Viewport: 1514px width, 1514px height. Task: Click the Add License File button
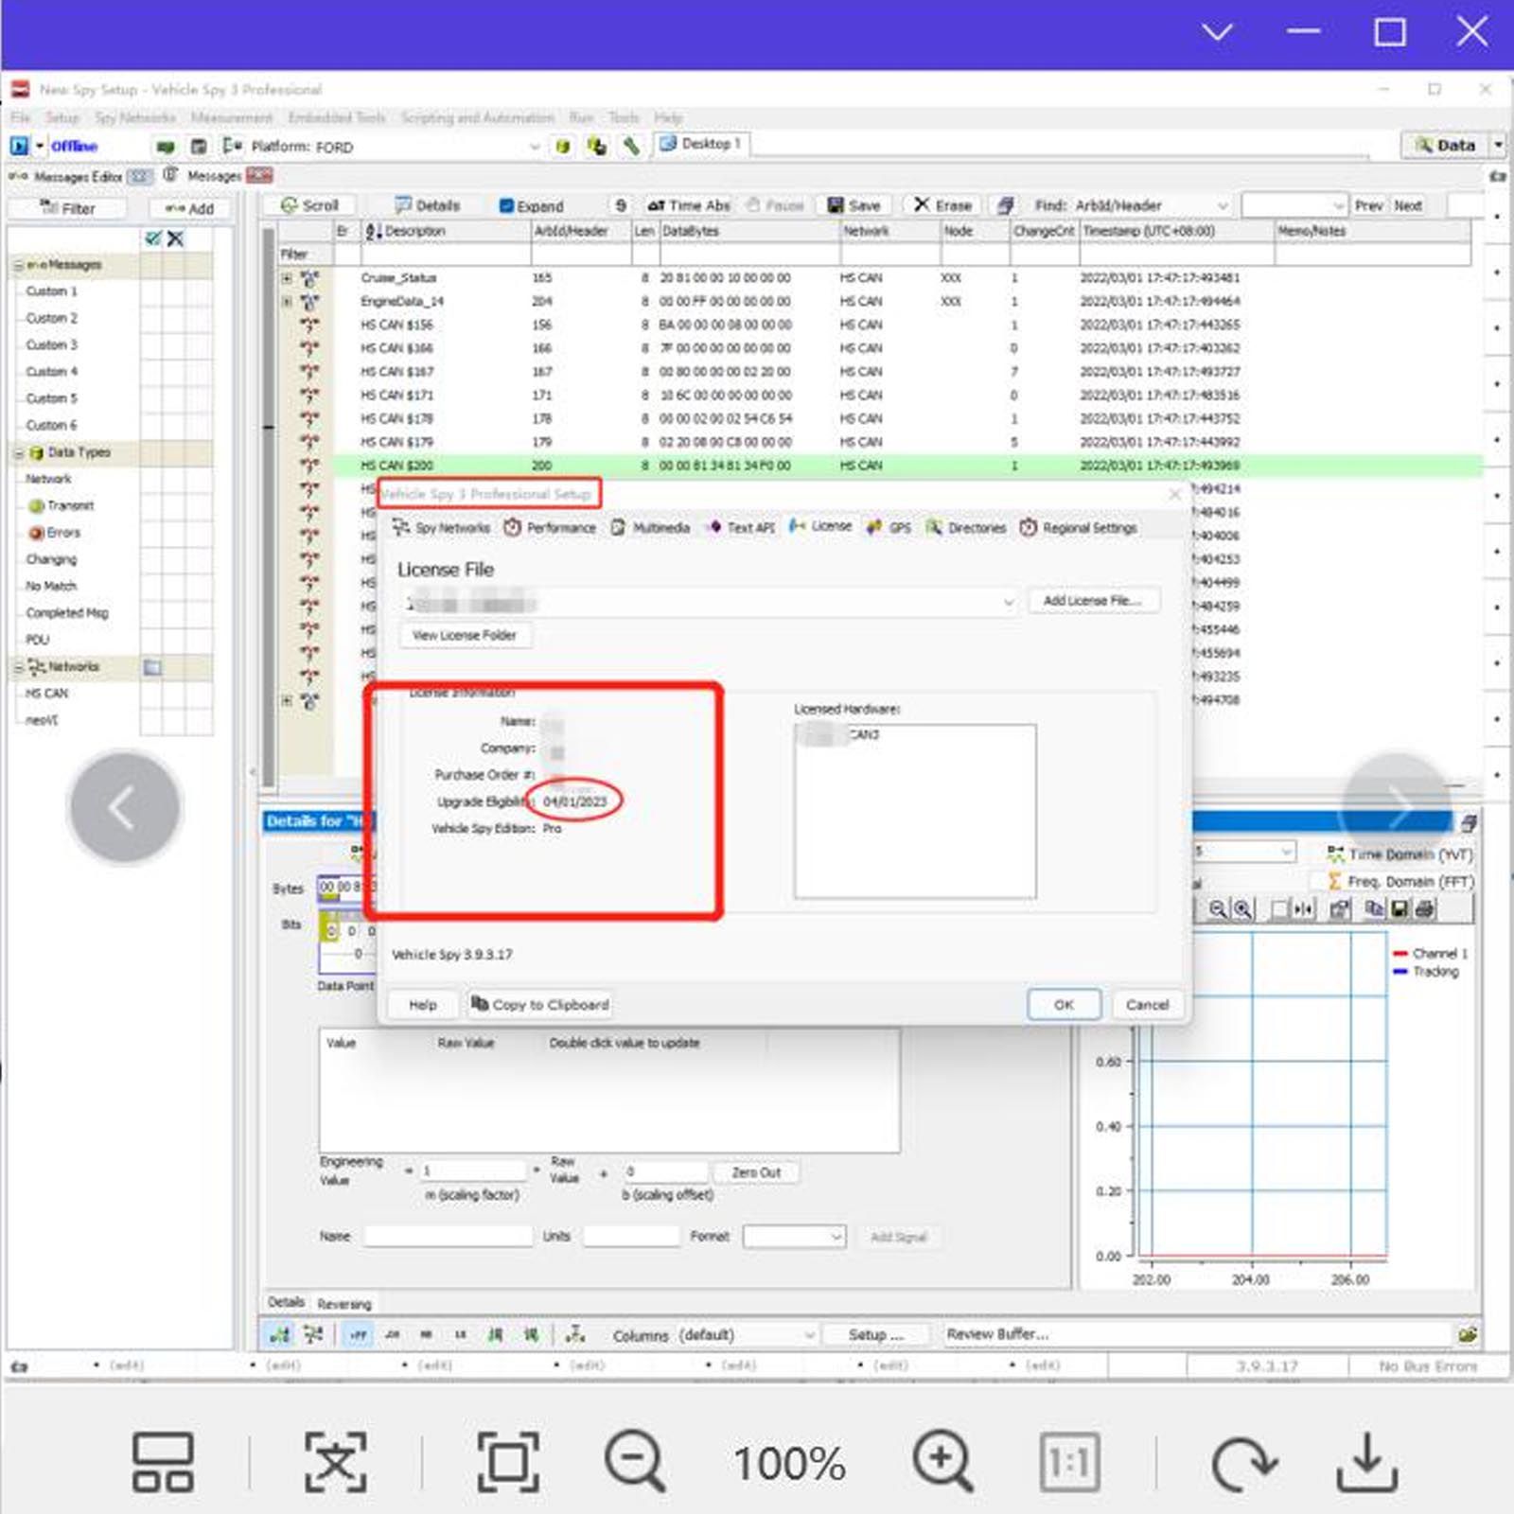(1091, 601)
